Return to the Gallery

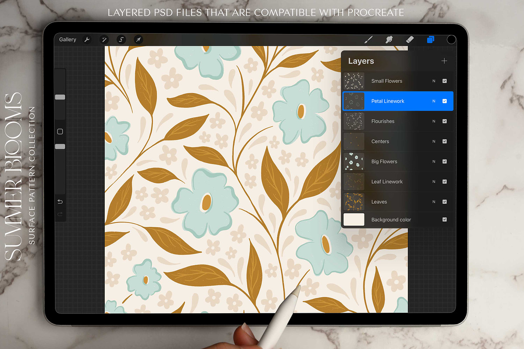(68, 40)
